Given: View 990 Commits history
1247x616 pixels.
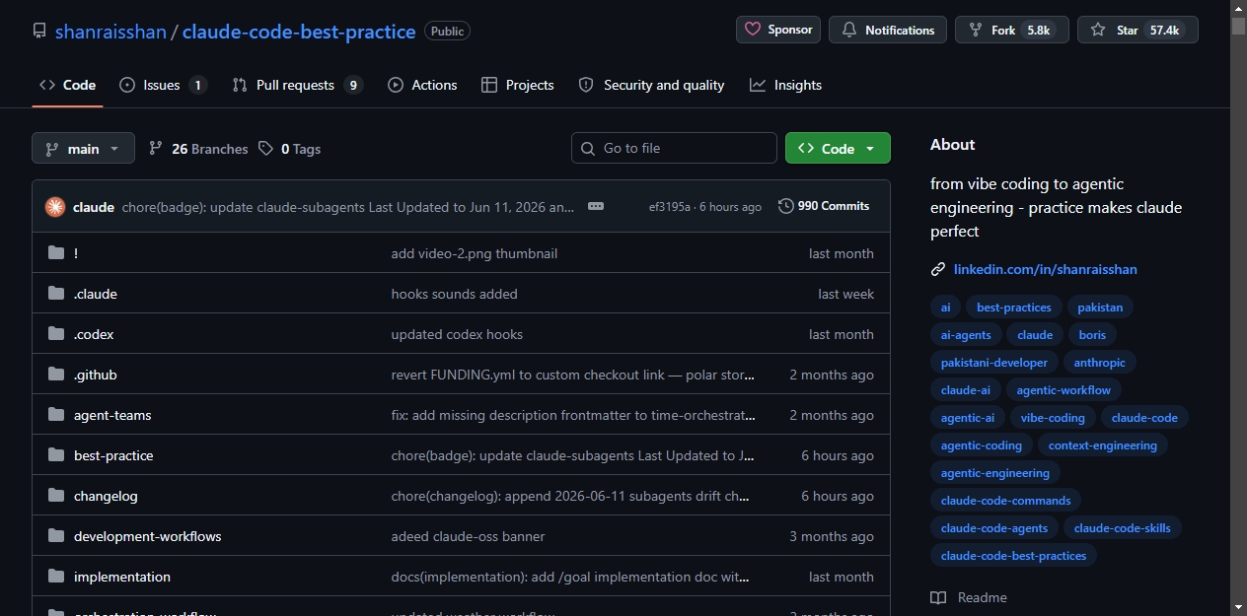Looking at the screenshot, I should click(x=824, y=206).
